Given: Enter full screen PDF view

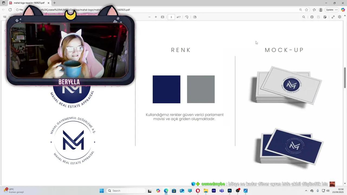Looking at the screenshot, I should coord(333,17).
